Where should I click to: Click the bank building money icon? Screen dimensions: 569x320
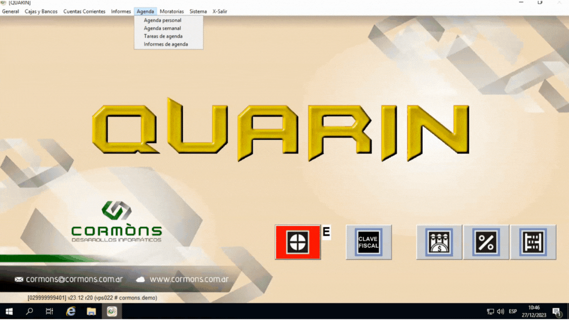(439, 242)
